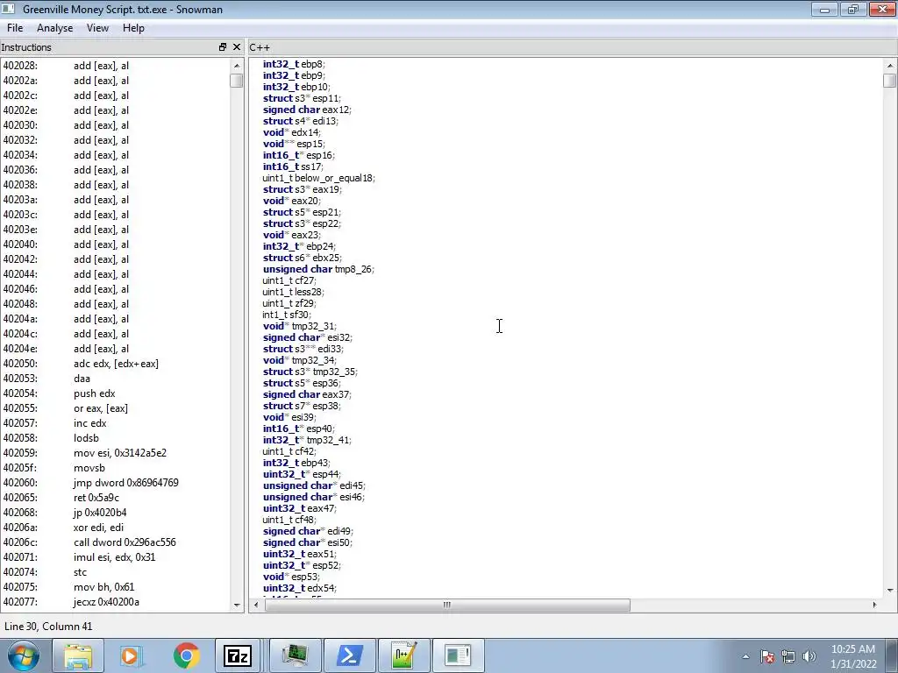Click the C++ horizontal scrollbar thumb
The height and width of the screenshot is (673, 898).
(447, 605)
